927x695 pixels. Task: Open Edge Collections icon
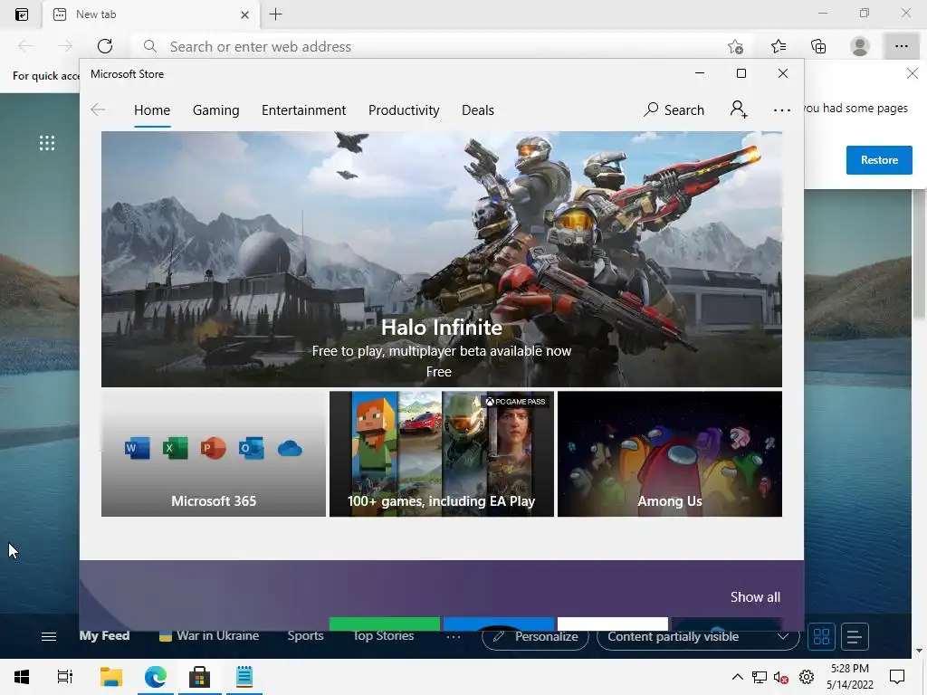pos(818,46)
